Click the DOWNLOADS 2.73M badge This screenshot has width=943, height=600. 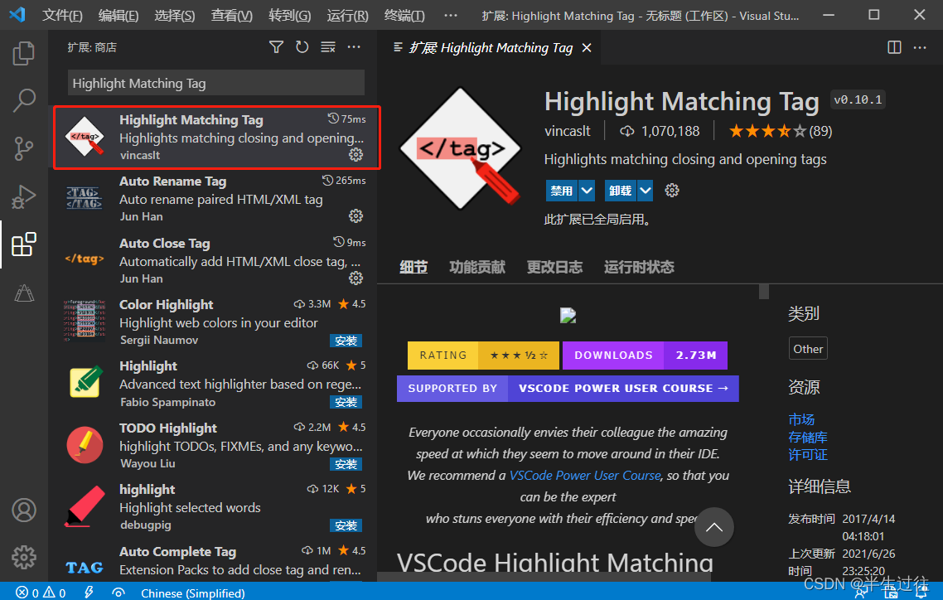645,356
